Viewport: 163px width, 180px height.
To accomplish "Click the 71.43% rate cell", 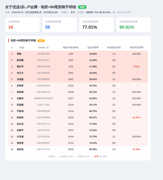I will [93, 124].
